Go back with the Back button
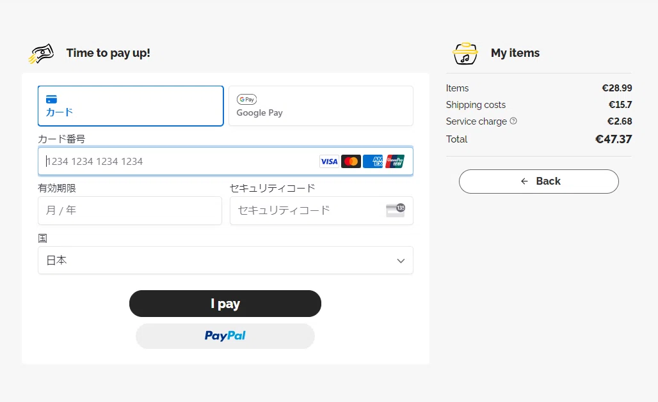The height and width of the screenshot is (402, 658). (539, 182)
